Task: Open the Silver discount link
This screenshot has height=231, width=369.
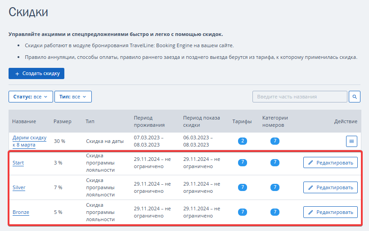Action: tap(19, 187)
